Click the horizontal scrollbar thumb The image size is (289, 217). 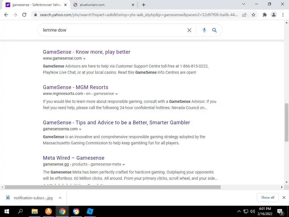point(113,187)
